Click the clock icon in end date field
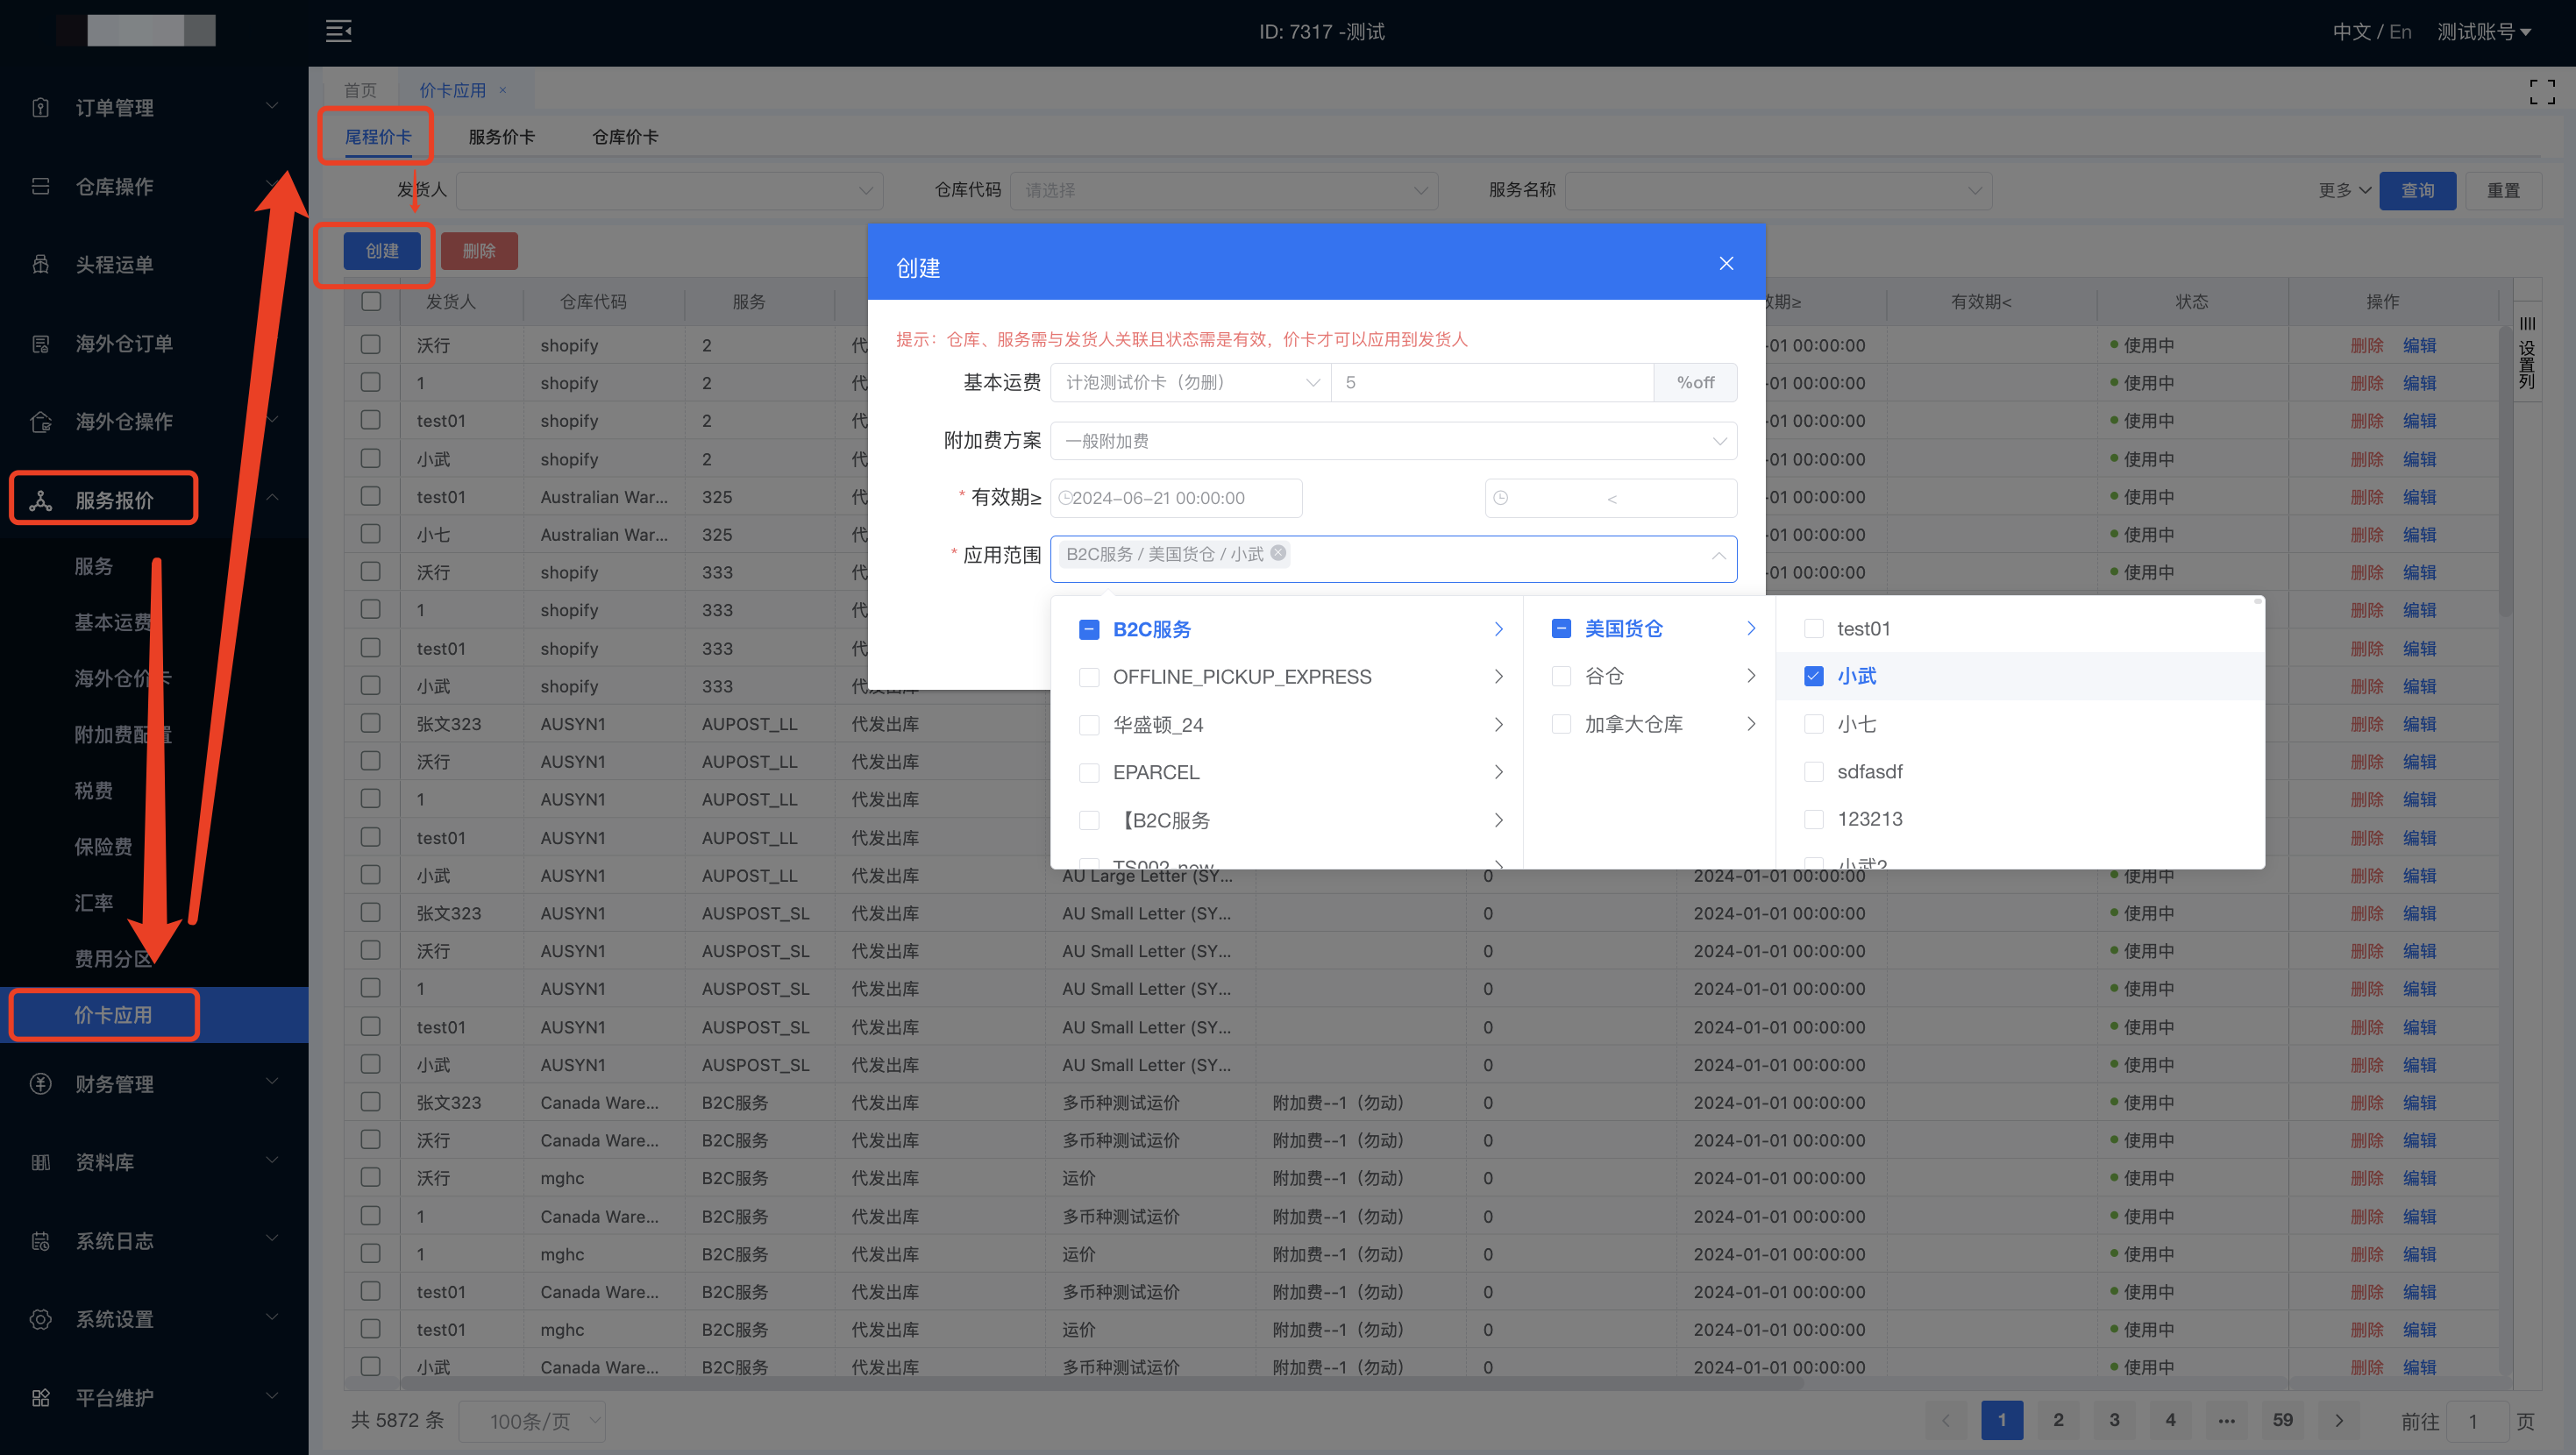The width and height of the screenshot is (2576, 1455). (1500, 498)
